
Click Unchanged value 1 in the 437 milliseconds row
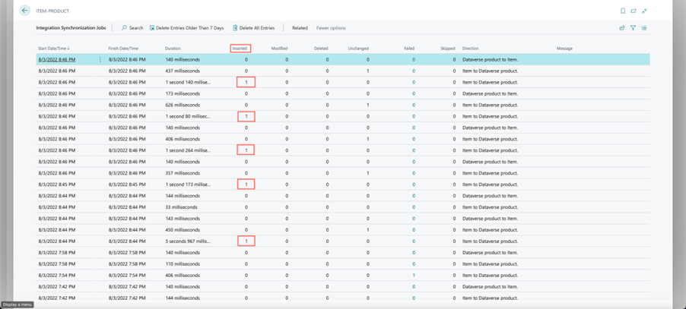pos(368,71)
